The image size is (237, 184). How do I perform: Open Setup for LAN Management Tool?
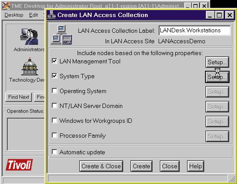click(x=217, y=62)
